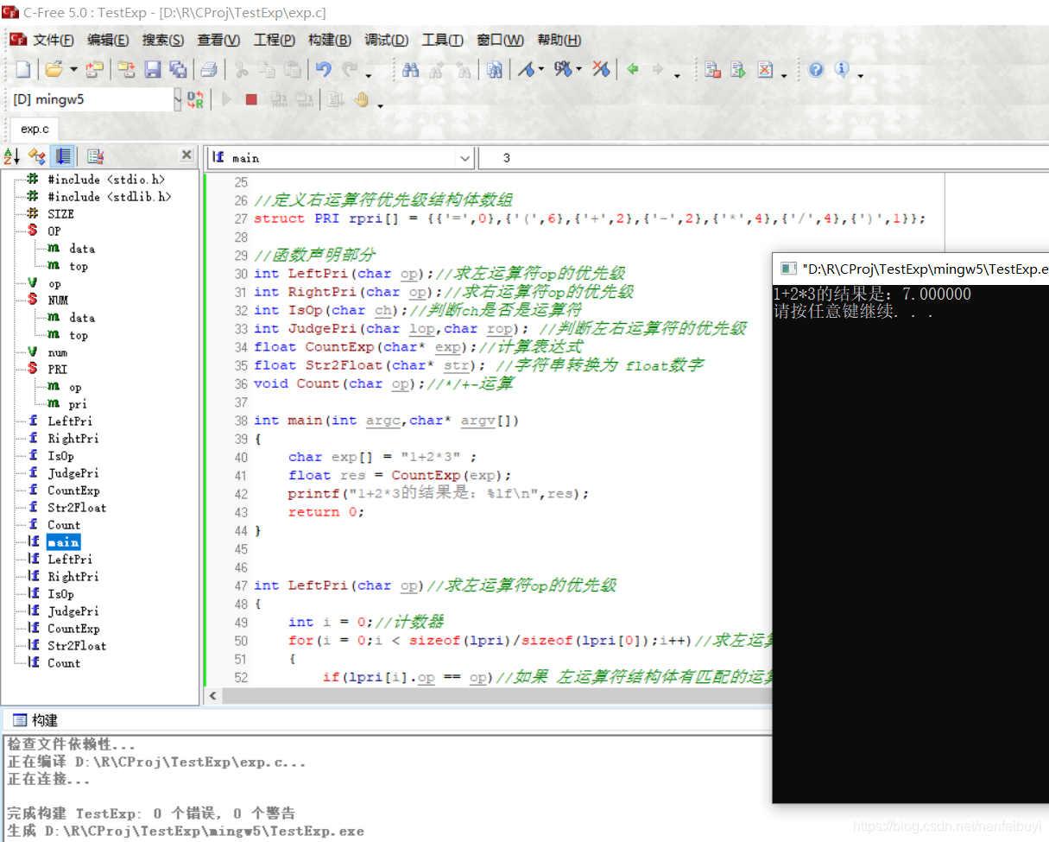The height and width of the screenshot is (842, 1049).
Task: Click the red X document icon
Action: point(765,70)
